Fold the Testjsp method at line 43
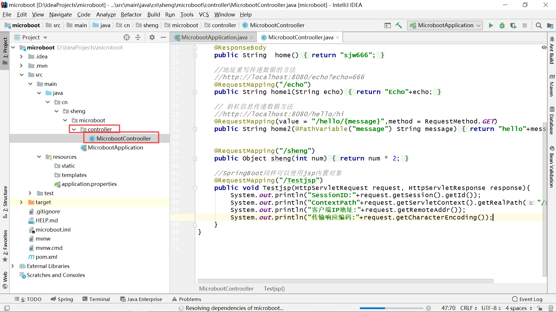 tap(195, 188)
